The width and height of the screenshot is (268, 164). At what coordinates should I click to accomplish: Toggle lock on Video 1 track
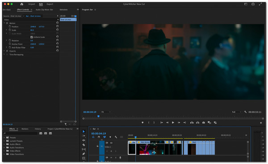[x=97, y=146]
